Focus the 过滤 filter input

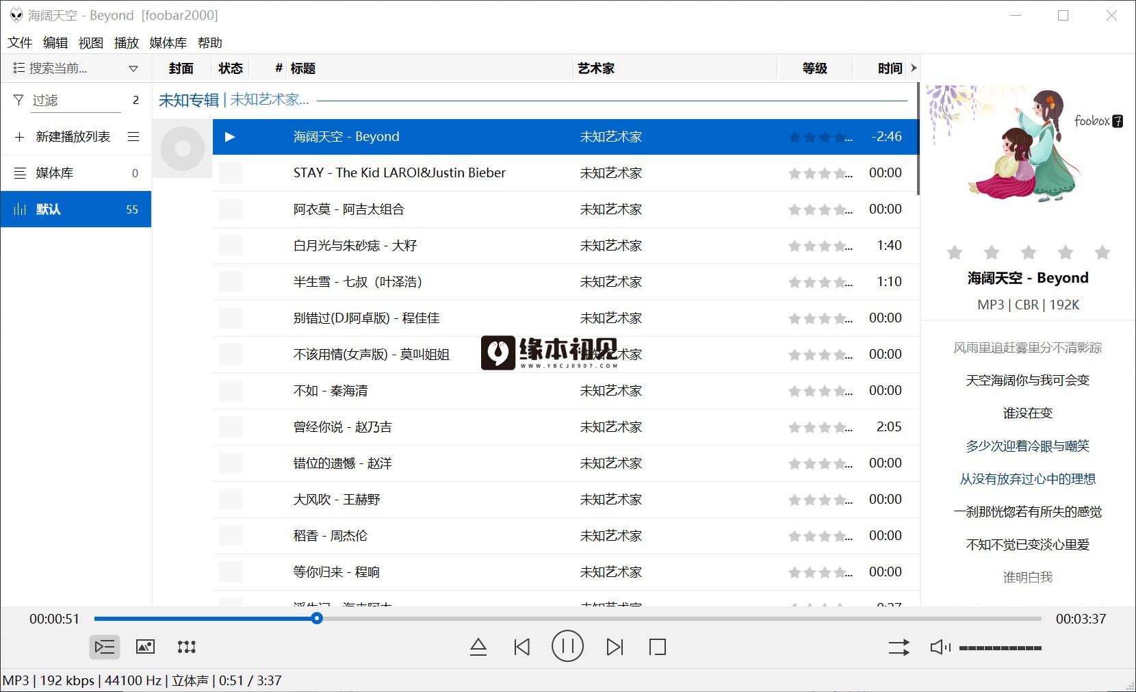pyautogui.click(x=76, y=101)
